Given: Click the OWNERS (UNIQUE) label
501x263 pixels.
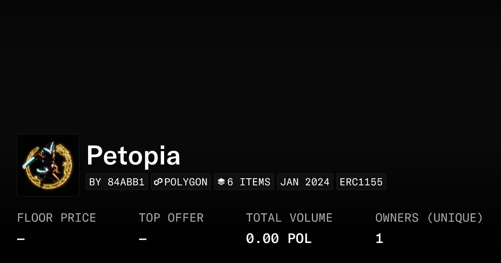Looking at the screenshot, I should pyautogui.click(x=429, y=218).
